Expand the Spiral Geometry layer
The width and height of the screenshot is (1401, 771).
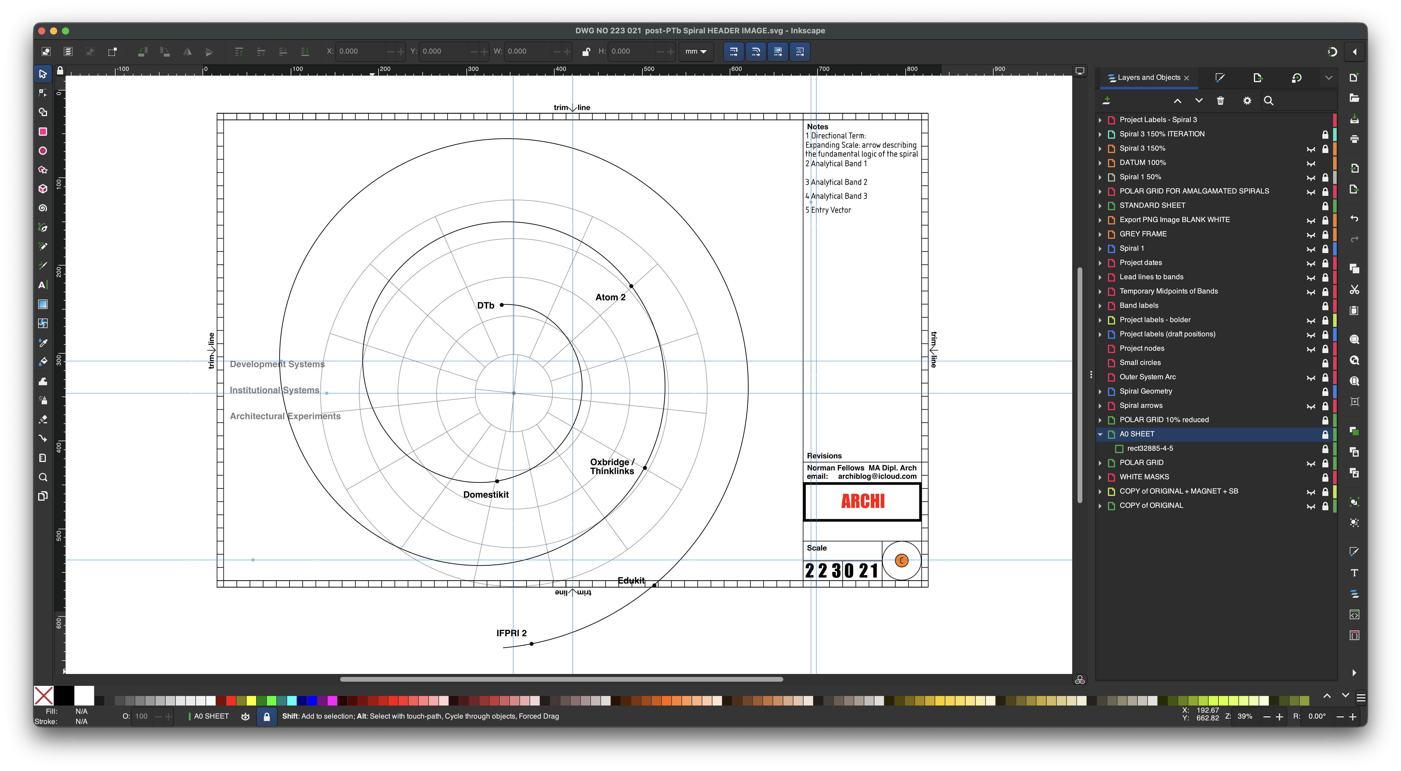1100,391
